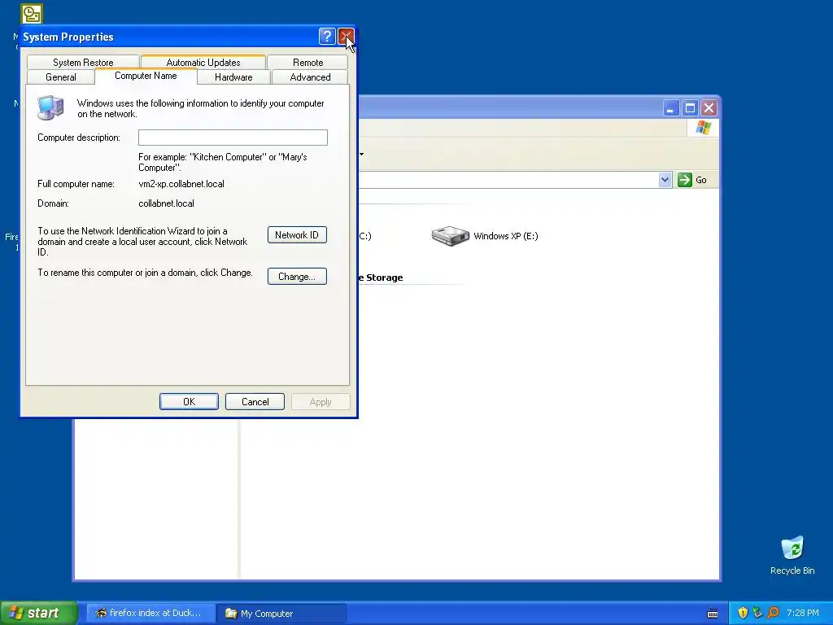The image size is (833, 625).
Task: Click the Change... button
Action: tap(297, 277)
